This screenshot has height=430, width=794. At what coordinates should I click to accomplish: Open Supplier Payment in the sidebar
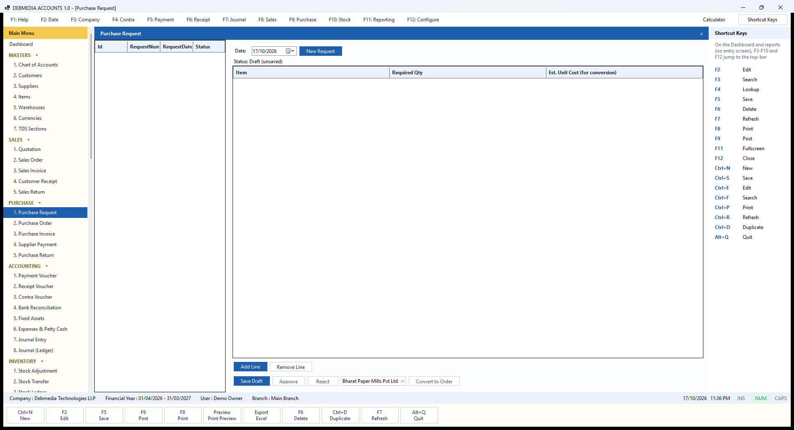45,245
